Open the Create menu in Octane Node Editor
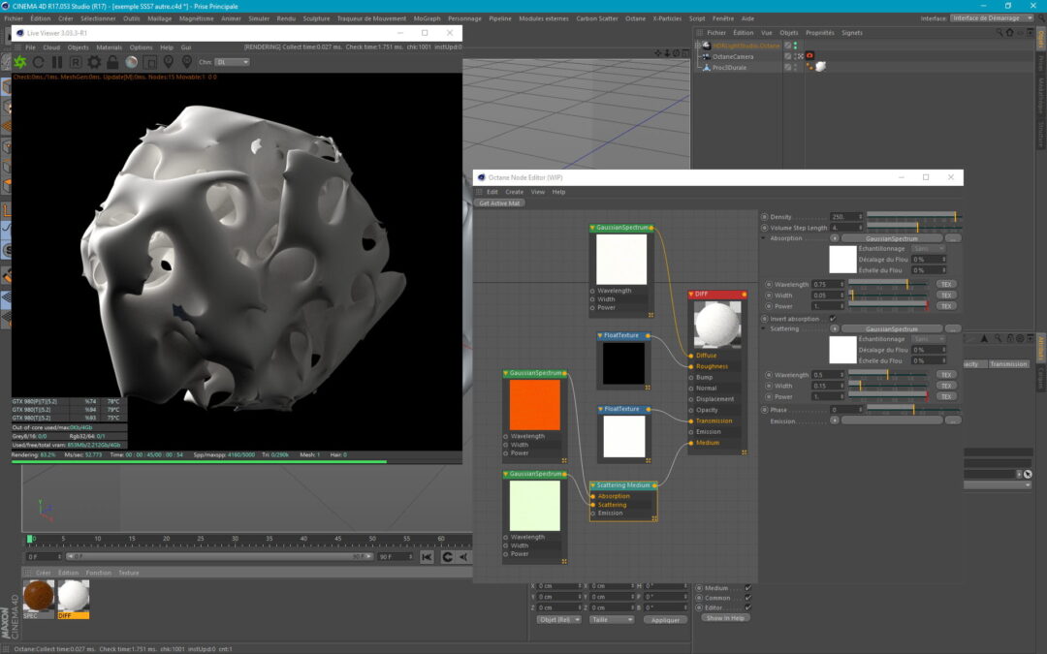 click(514, 192)
